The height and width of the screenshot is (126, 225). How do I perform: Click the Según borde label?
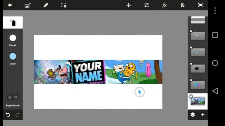13,106
